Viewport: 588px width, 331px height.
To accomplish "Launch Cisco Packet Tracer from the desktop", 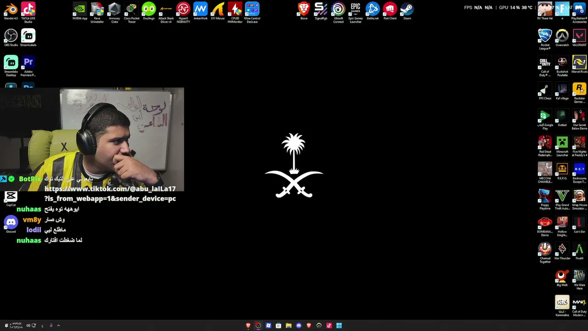I will pos(131,13).
